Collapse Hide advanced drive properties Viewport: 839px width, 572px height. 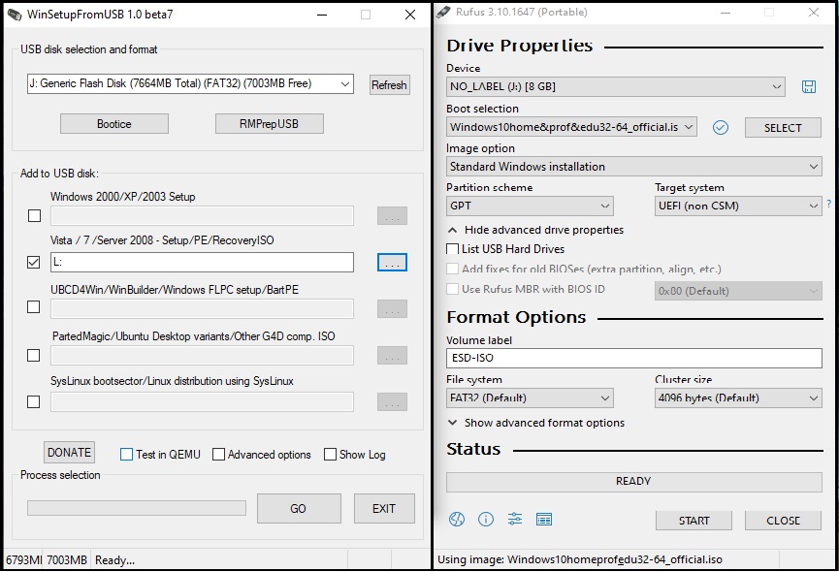click(x=535, y=230)
